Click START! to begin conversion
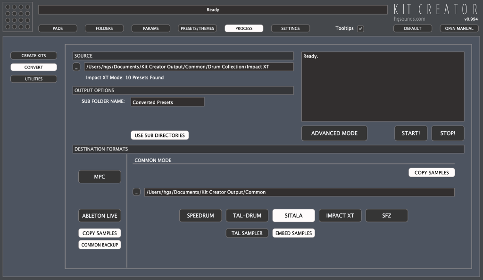This screenshot has width=483, height=280. (411, 133)
